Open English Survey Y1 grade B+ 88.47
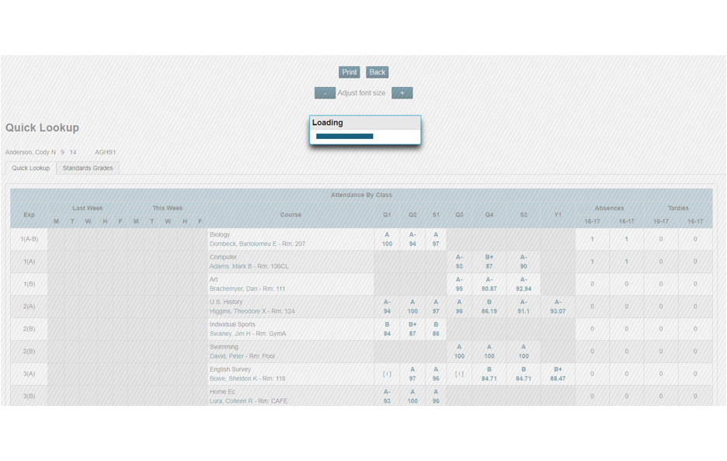This screenshot has height=461, width=727. pos(558,374)
